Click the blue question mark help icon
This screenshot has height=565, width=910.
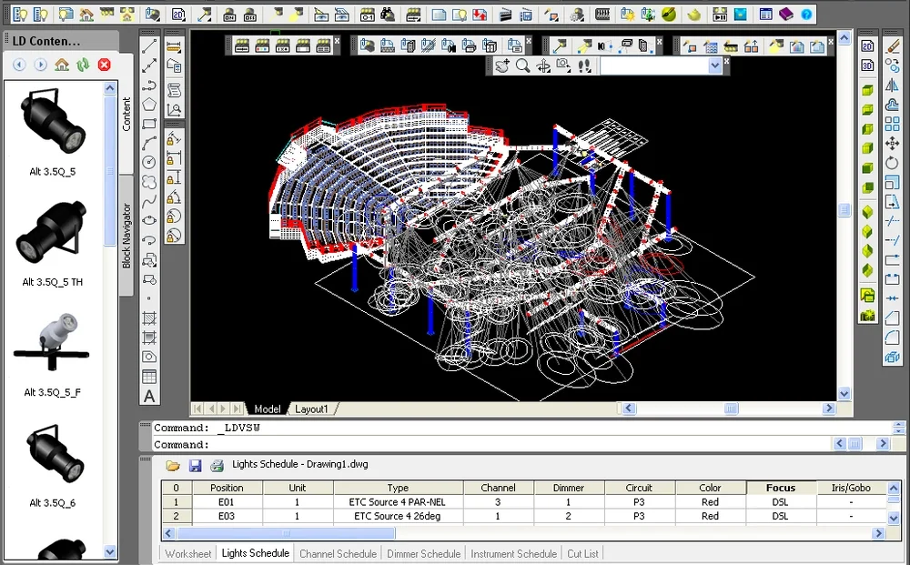[806, 15]
